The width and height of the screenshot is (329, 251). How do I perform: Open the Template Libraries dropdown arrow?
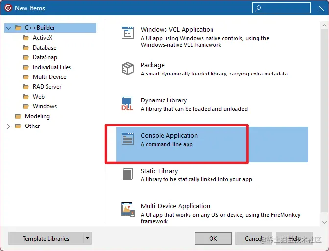pos(87,238)
